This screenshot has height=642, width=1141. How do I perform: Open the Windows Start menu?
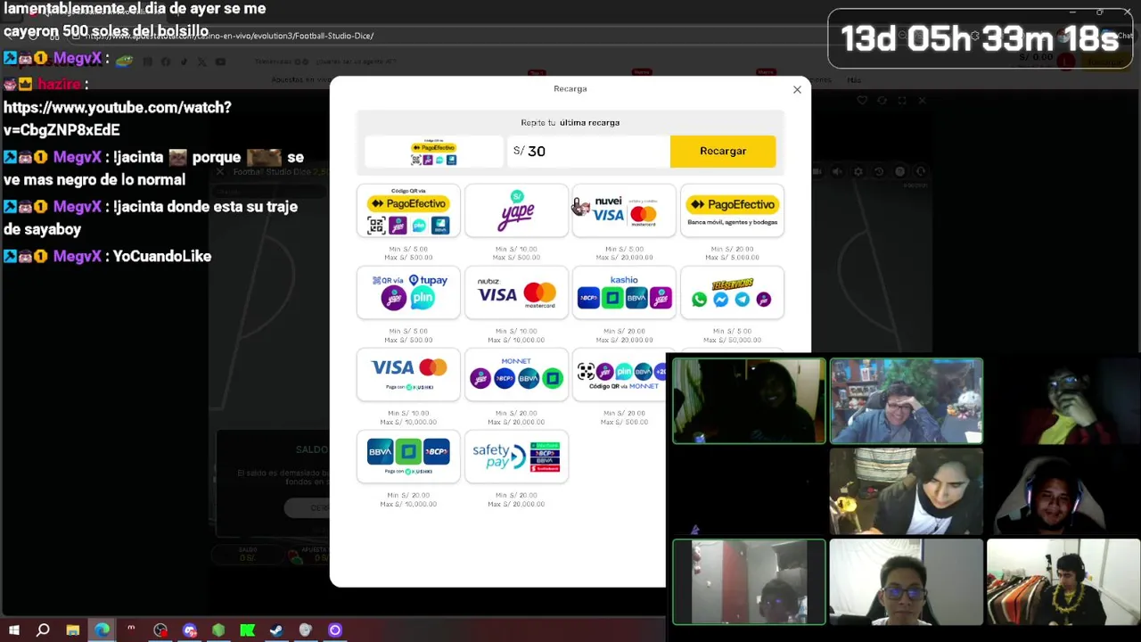tap(14, 630)
